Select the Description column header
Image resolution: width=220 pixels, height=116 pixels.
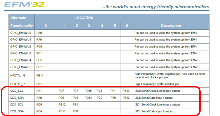(171, 26)
